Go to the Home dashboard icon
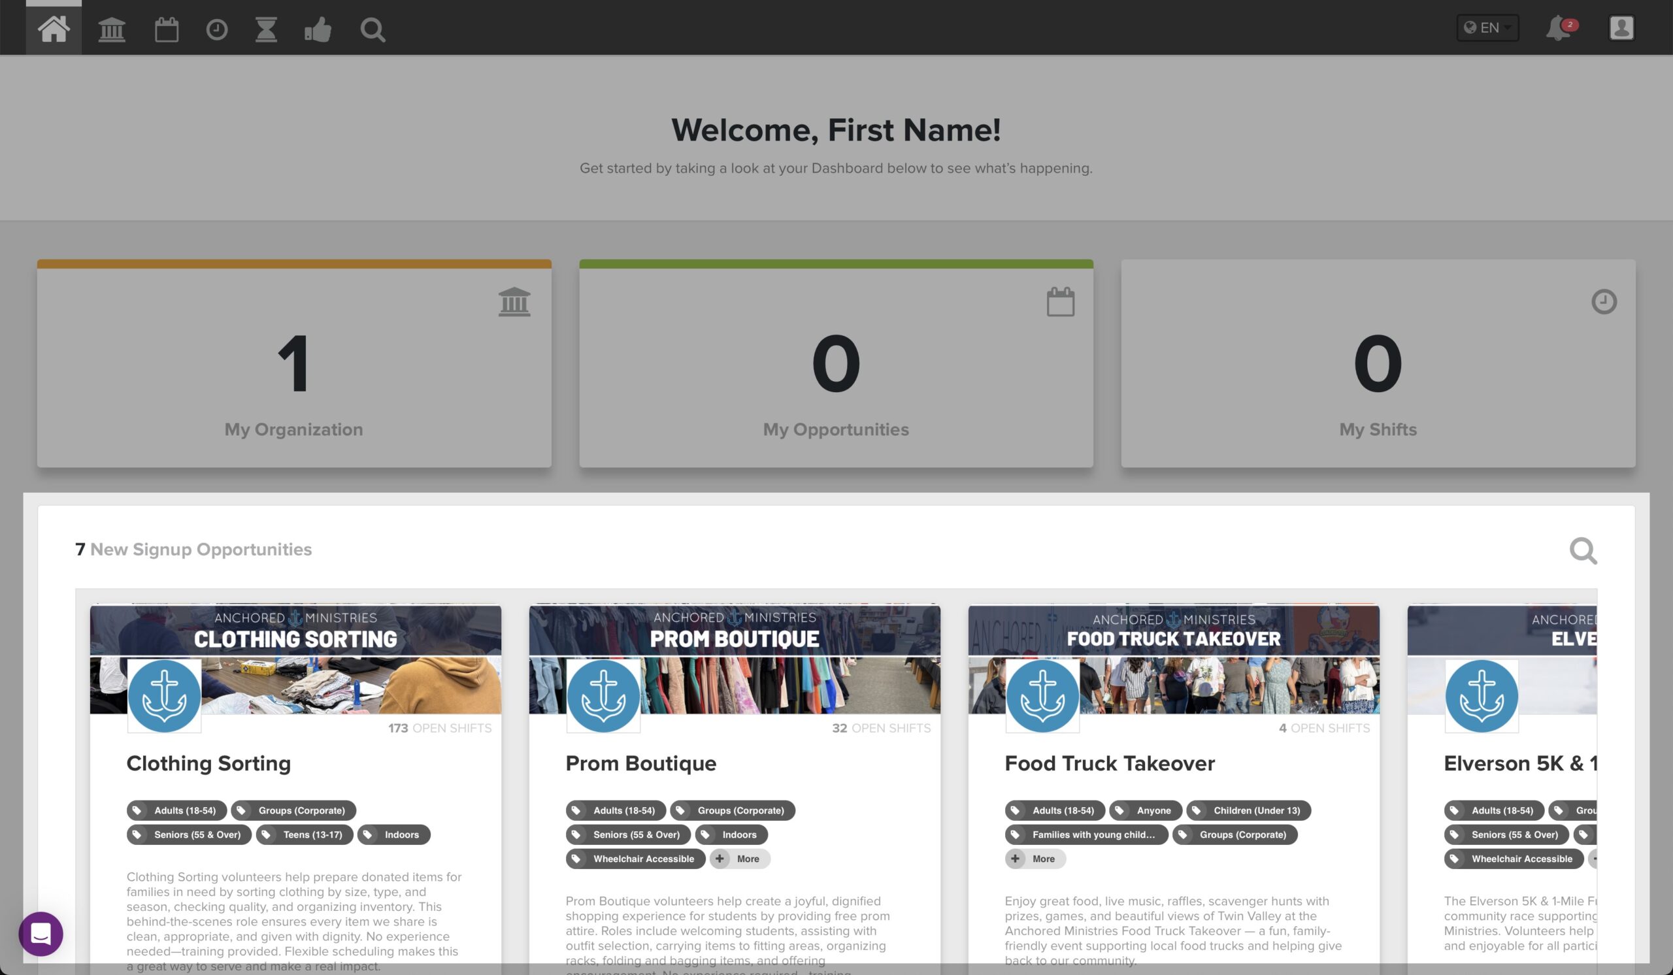The height and width of the screenshot is (975, 1673). click(53, 29)
